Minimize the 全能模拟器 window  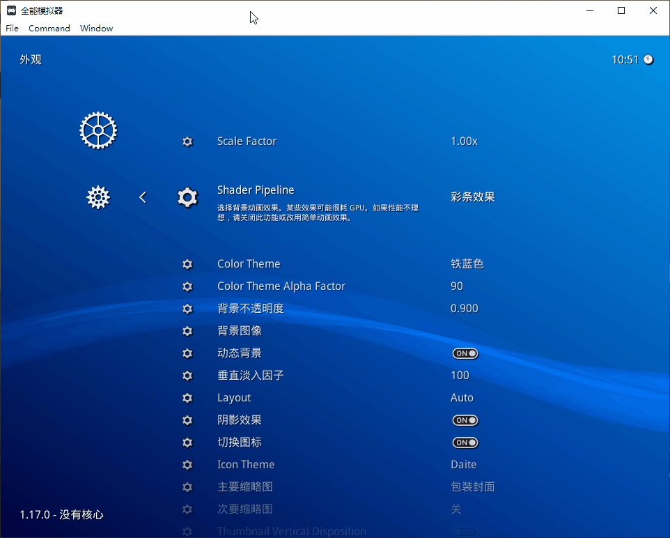tap(590, 10)
